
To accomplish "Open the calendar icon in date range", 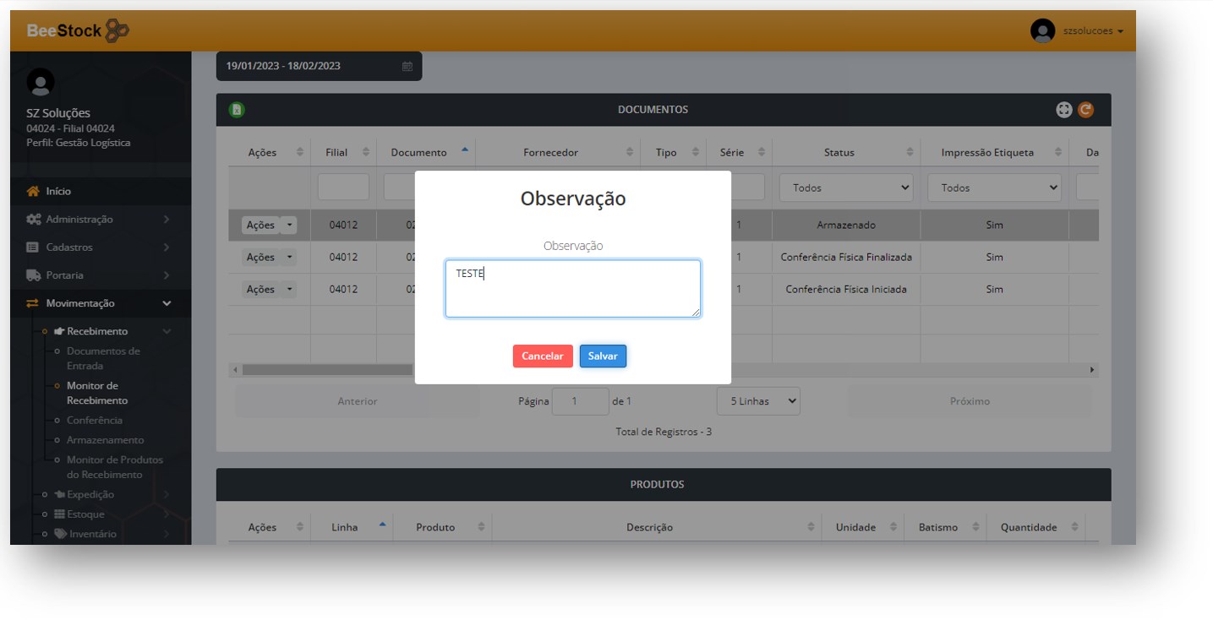I will (x=407, y=66).
